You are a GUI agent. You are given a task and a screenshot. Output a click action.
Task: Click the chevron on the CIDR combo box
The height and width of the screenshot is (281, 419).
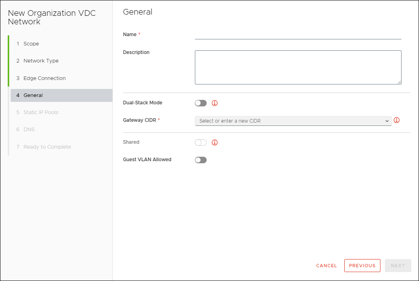click(387, 120)
